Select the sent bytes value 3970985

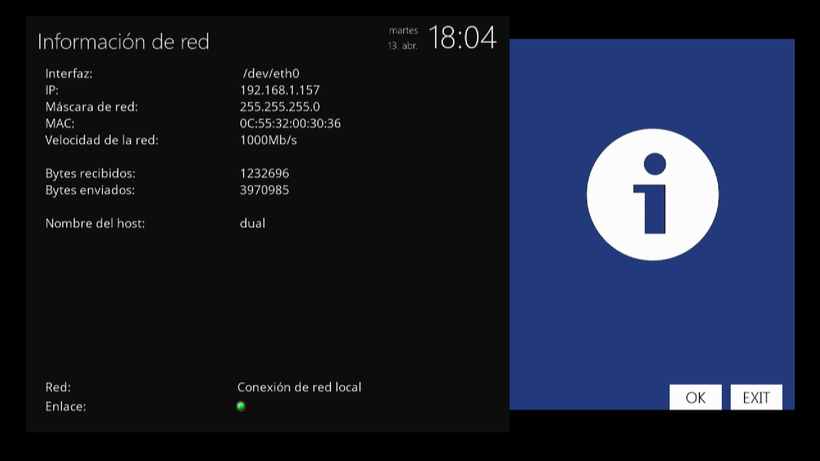[264, 190]
